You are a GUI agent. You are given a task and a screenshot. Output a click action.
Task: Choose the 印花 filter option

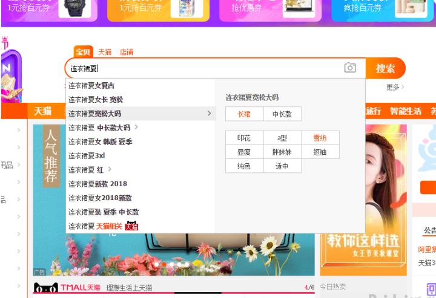coord(244,138)
